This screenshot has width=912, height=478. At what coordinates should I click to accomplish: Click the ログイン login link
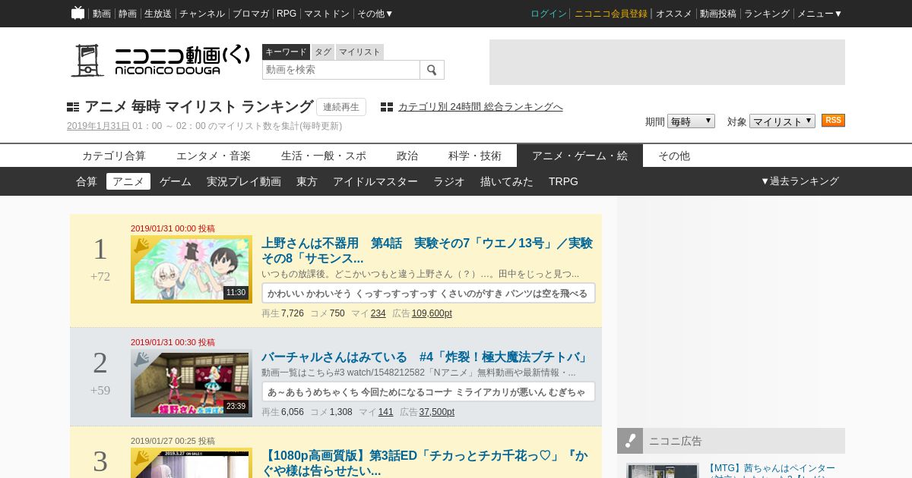549,14
